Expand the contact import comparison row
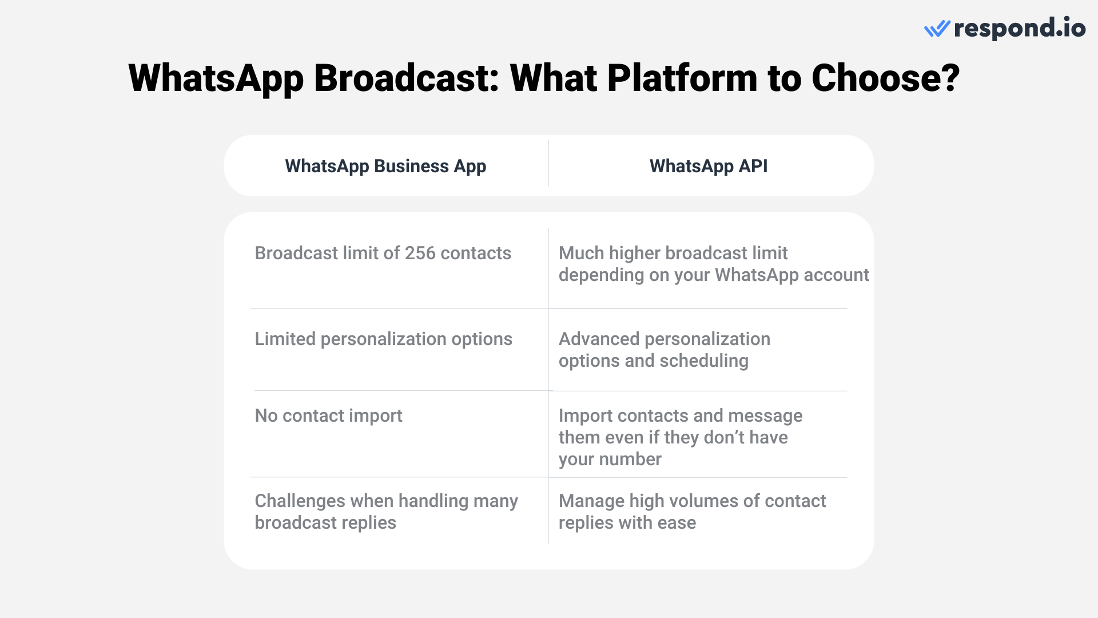Viewport: 1098px width, 618px height. pyautogui.click(x=549, y=436)
